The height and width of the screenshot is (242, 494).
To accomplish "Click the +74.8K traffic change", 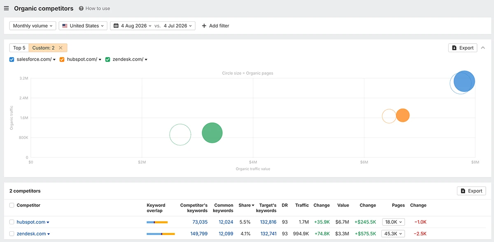I will [x=322, y=234].
